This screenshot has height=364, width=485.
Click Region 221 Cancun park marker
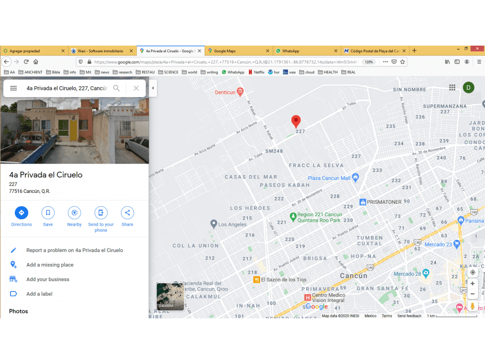coord(293,217)
